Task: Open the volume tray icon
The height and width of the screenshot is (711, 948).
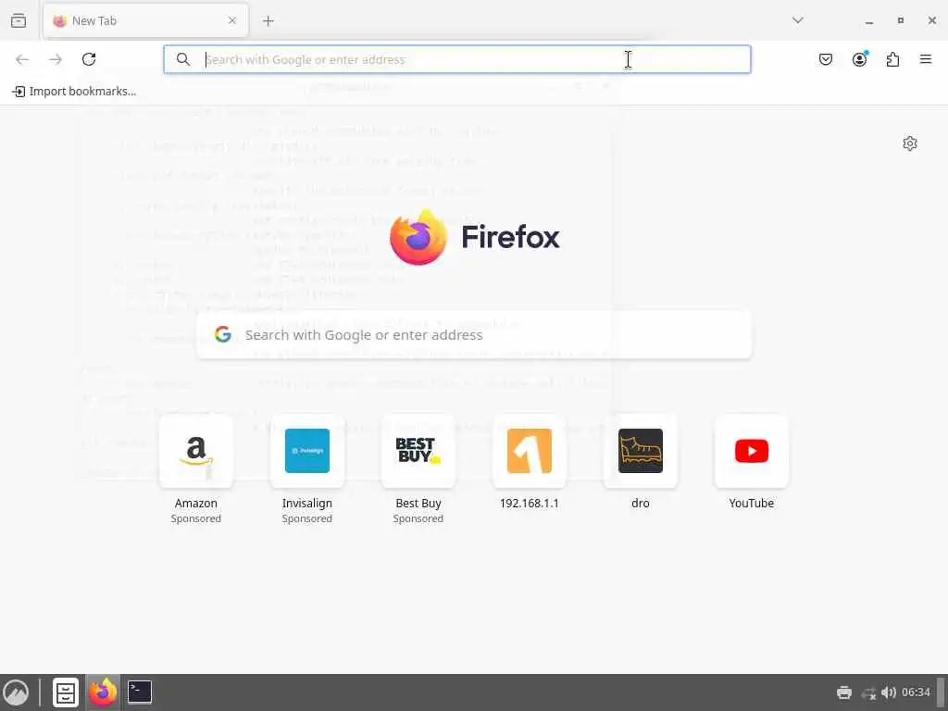Action: click(x=888, y=692)
